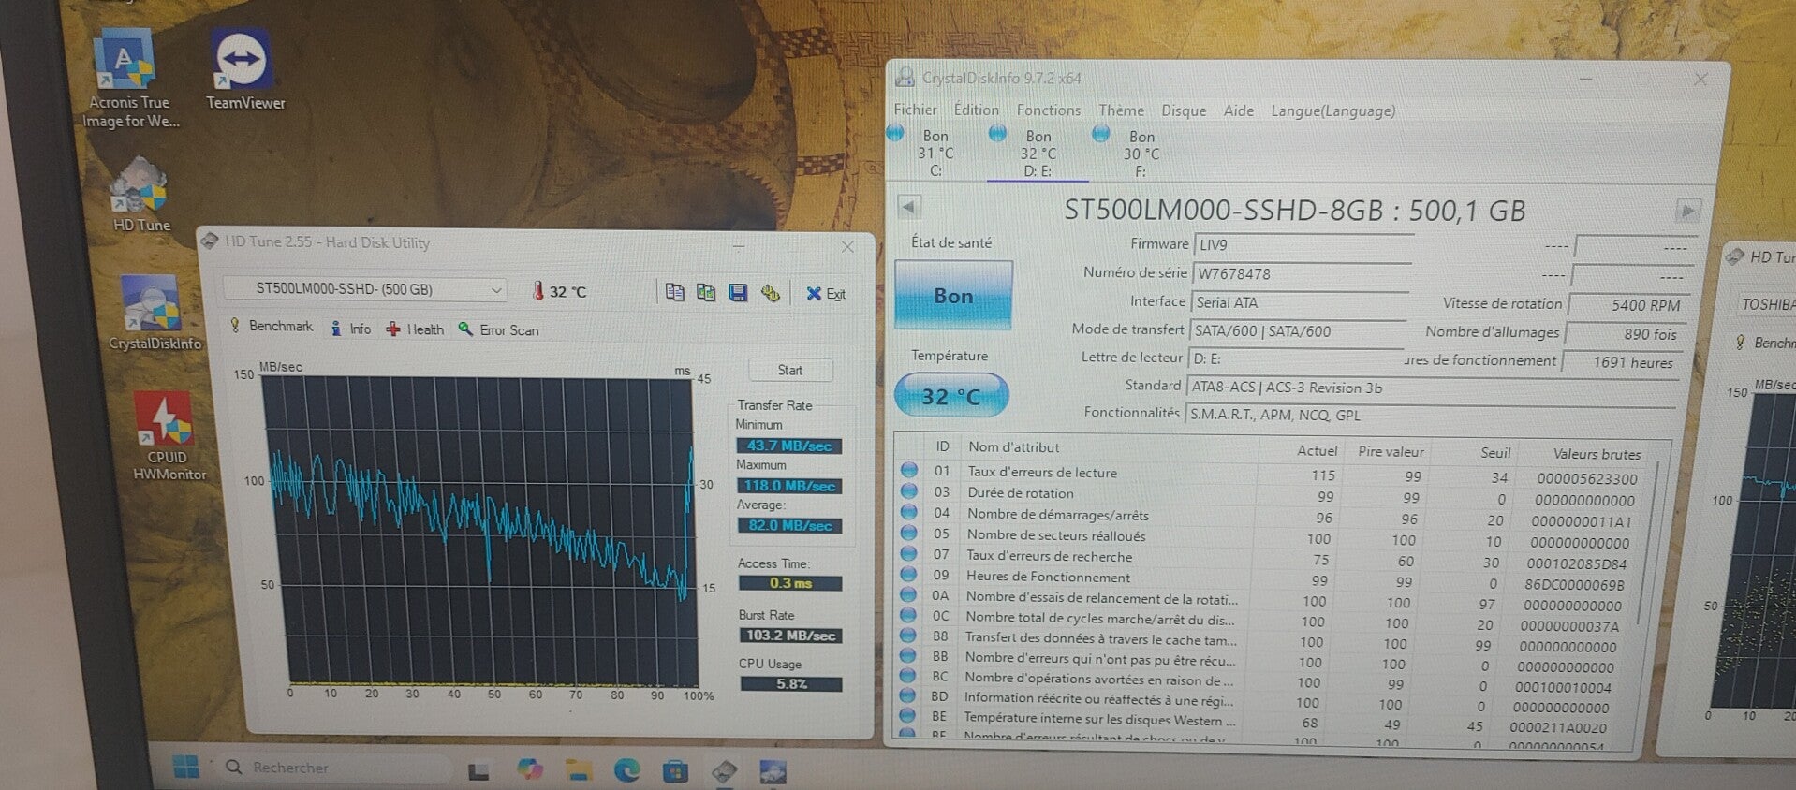Switch to the Error Scan tab
The width and height of the screenshot is (1796, 790).
pyautogui.click(x=498, y=329)
